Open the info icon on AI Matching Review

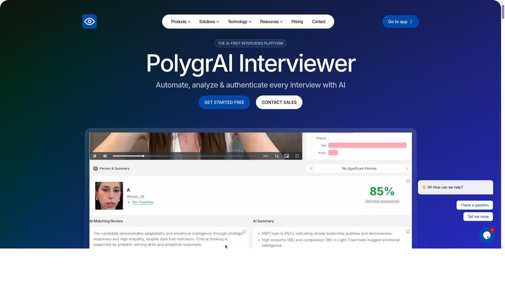[244, 231]
